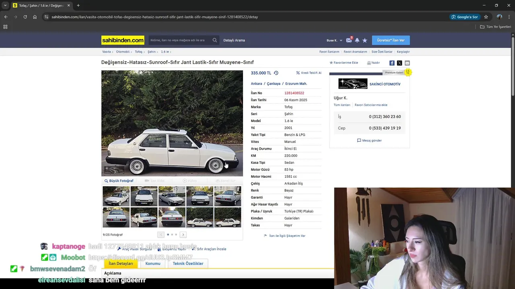This screenshot has width=515, height=289.
Task: Click Büyük Fotoğraf link
Action: [119, 181]
